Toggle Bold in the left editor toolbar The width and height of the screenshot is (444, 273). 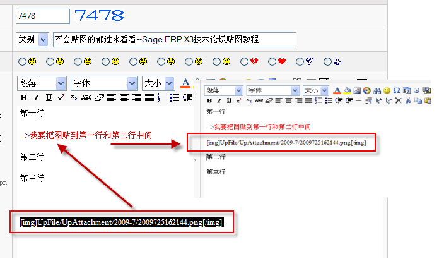(23, 98)
